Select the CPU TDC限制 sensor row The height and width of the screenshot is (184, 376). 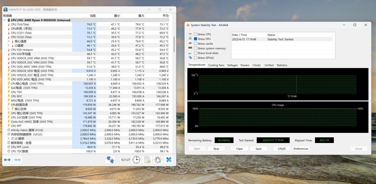click(x=86, y=151)
